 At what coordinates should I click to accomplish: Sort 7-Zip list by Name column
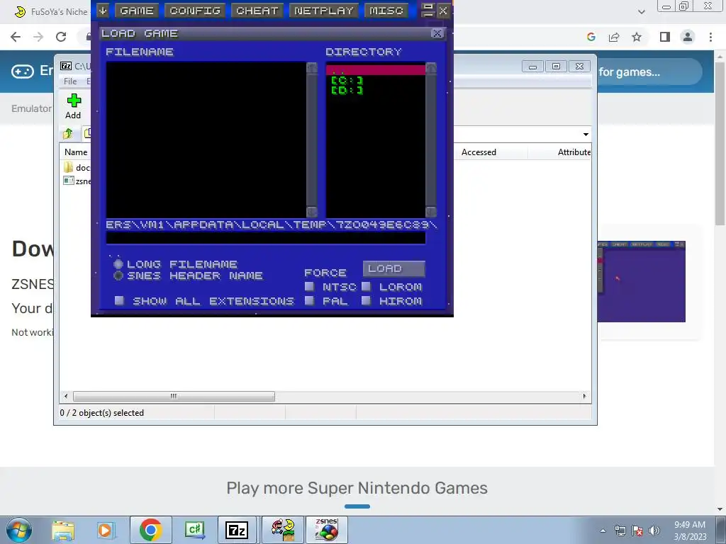pyautogui.click(x=76, y=152)
